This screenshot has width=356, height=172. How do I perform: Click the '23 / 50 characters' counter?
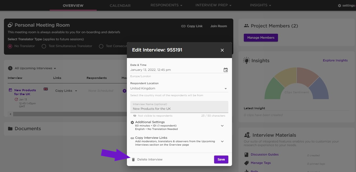coord(213,116)
